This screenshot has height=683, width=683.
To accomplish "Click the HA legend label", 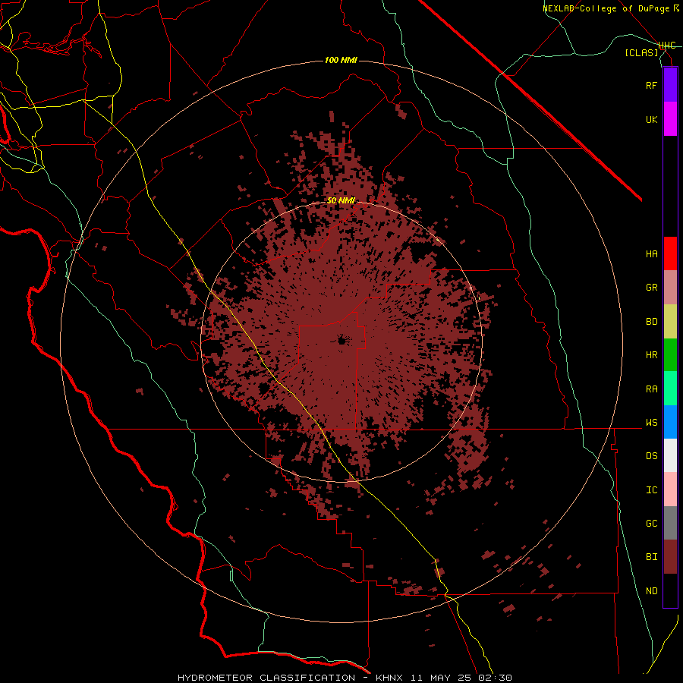I will click(x=651, y=254).
